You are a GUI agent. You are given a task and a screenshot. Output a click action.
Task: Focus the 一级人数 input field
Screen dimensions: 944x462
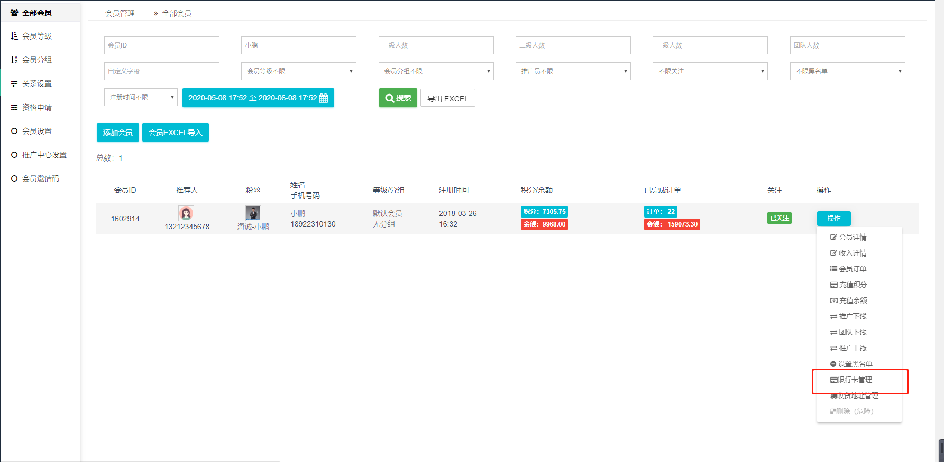[x=436, y=45]
